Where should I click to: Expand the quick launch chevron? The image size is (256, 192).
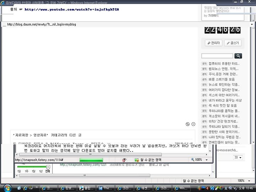[x=36, y=187]
